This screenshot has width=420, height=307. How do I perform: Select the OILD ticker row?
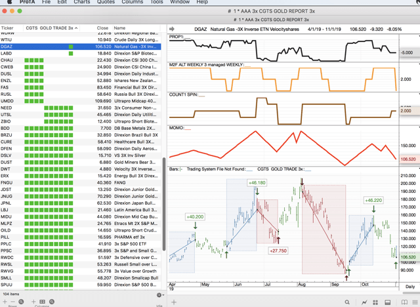(80, 230)
